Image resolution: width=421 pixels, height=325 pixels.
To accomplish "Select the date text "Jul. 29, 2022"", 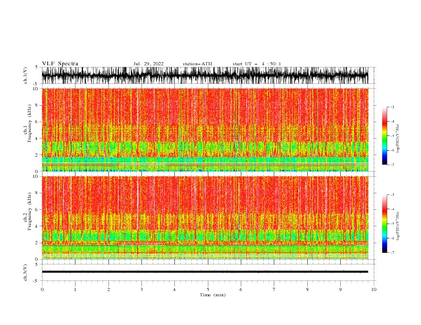I will pyautogui.click(x=148, y=64).
